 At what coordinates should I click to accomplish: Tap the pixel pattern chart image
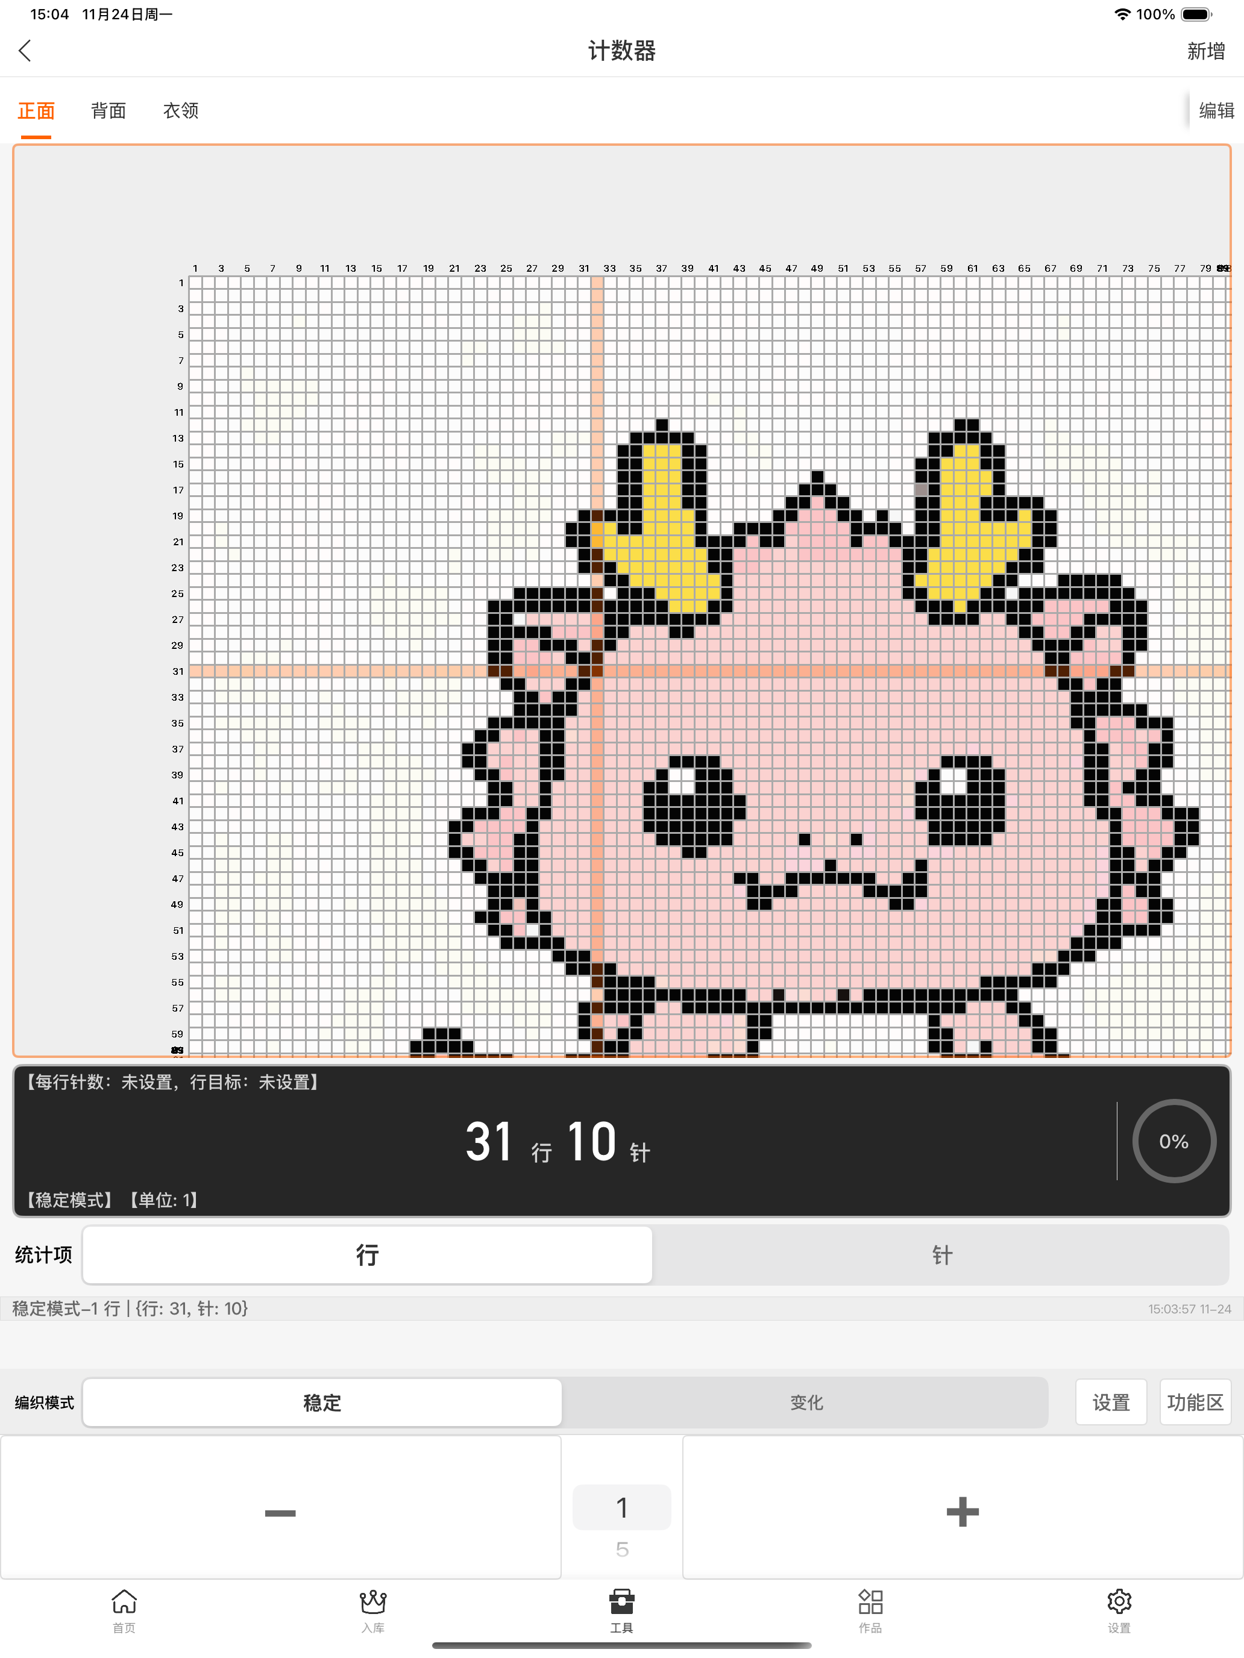pyautogui.click(x=621, y=601)
